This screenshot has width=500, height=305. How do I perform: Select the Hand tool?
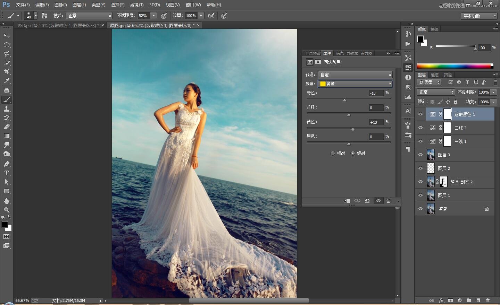[x=6, y=201]
